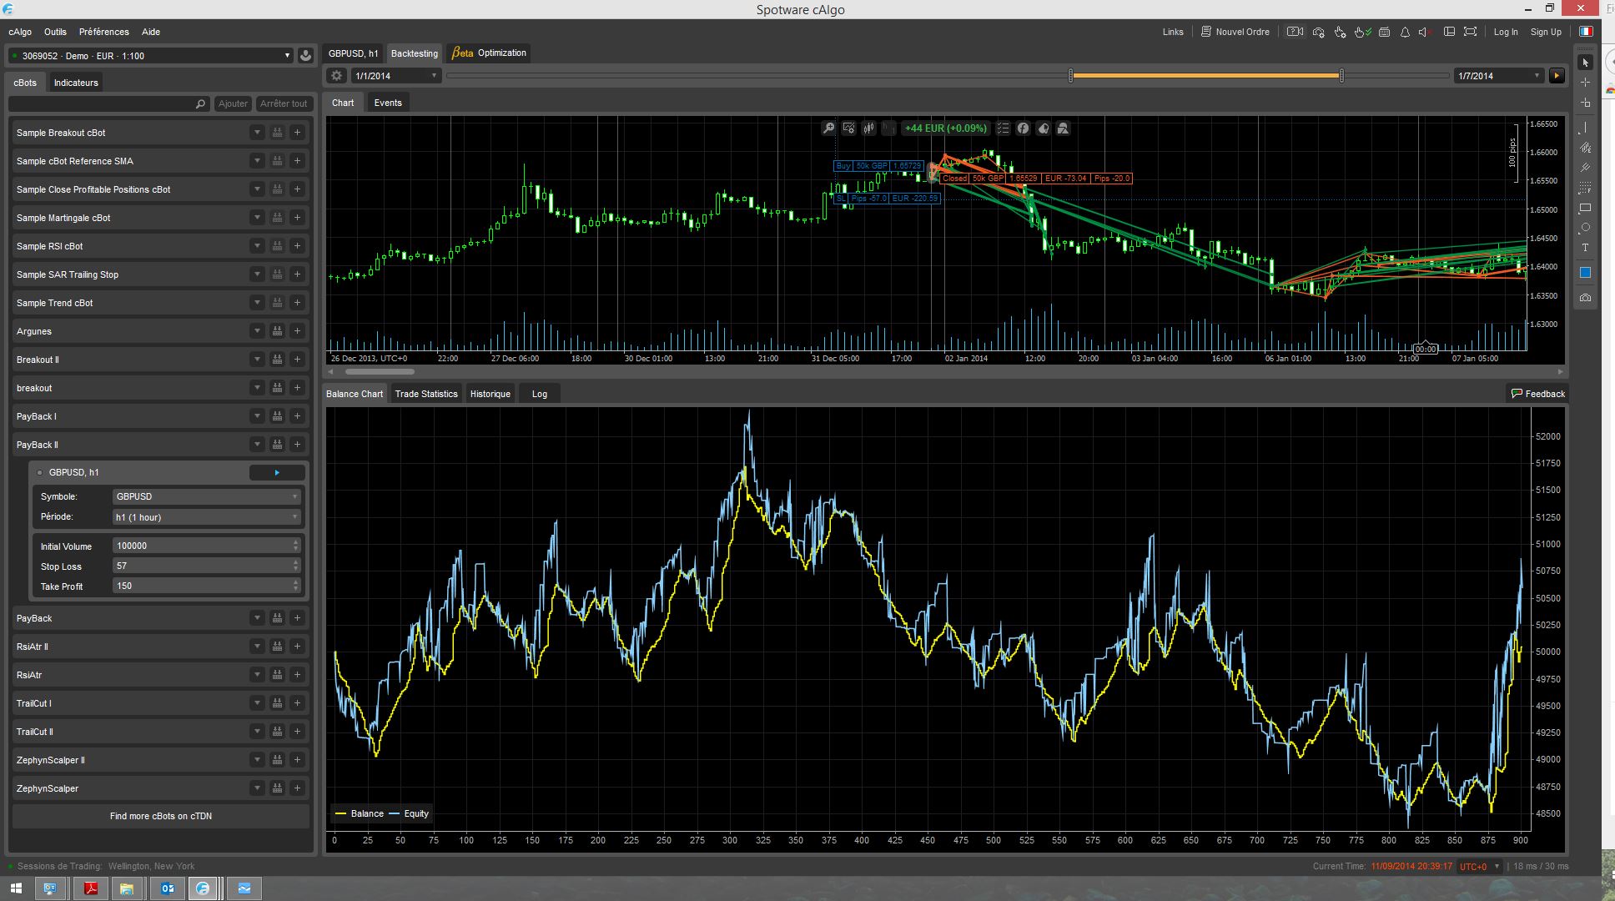
Task: Open start date 1/1/2014 dropdown
Action: (x=396, y=76)
